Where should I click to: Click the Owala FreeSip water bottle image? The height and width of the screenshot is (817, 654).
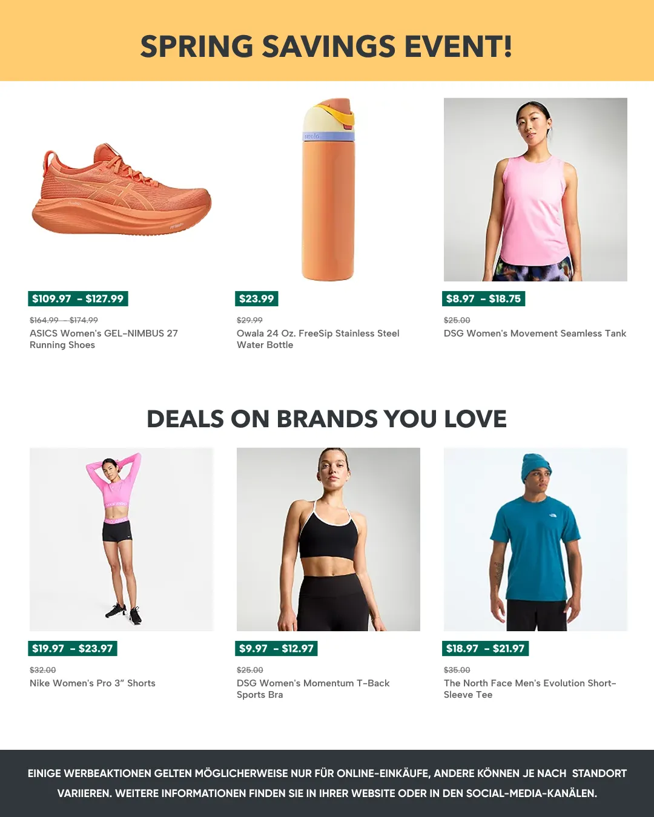tap(328, 189)
